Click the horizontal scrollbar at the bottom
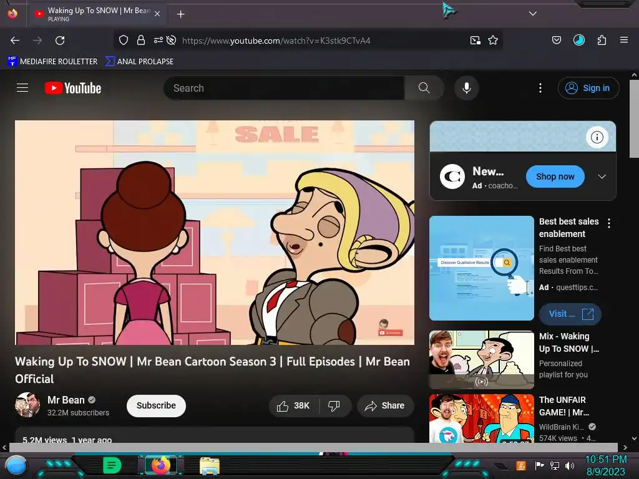 pos(313,447)
